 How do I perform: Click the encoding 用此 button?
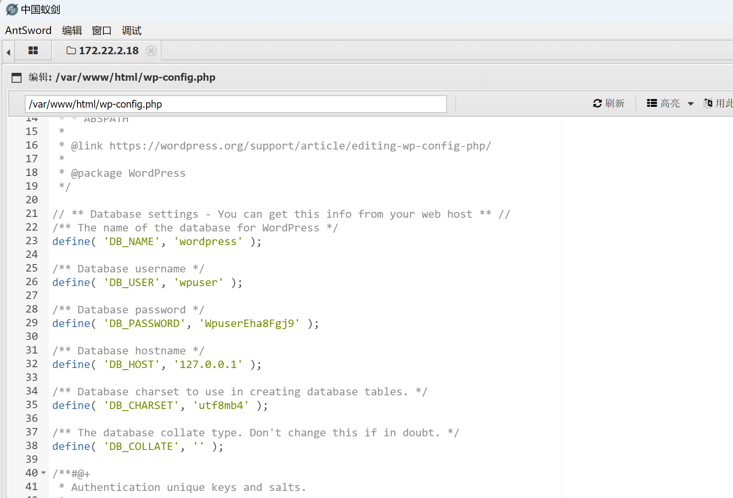pyautogui.click(x=718, y=103)
